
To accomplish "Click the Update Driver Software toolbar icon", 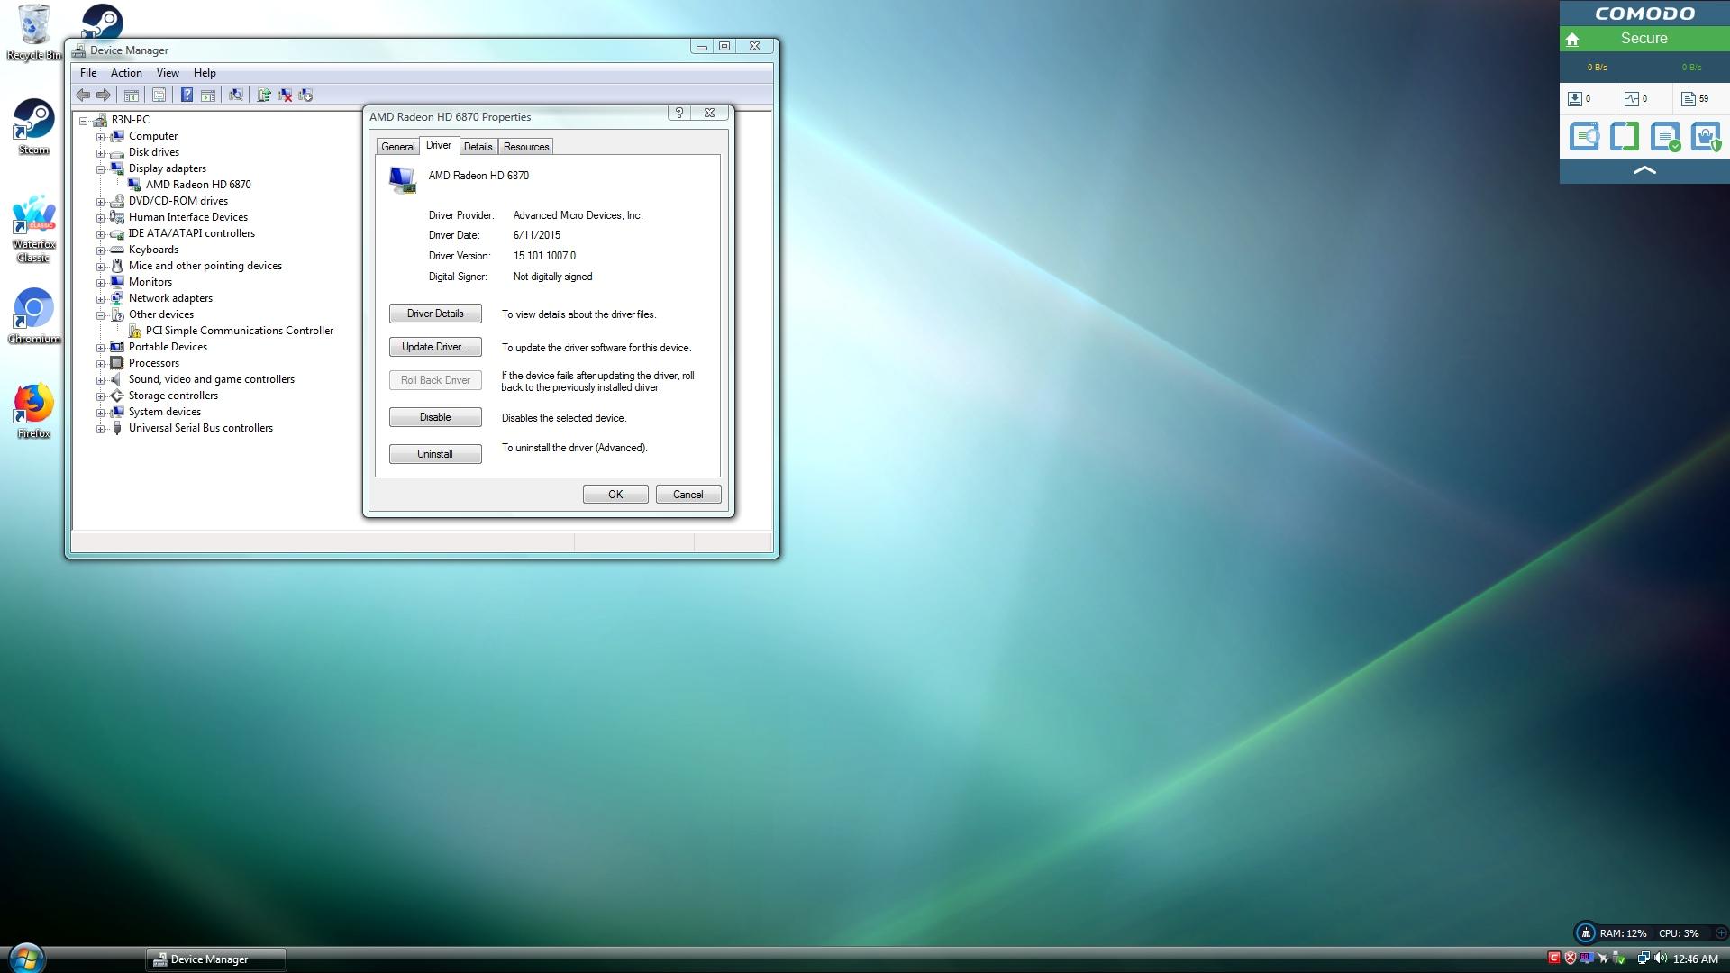I will tap(263, 95).
